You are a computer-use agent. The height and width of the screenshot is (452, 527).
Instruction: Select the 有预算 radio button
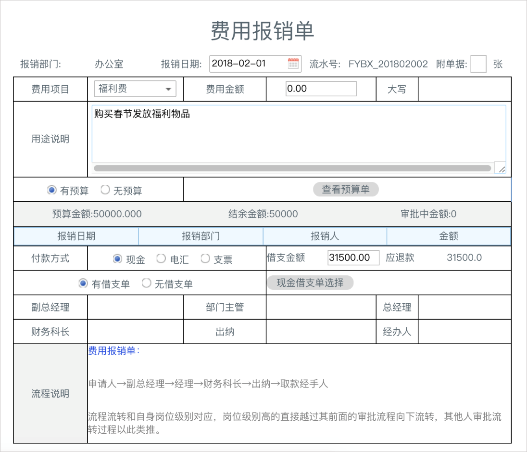(x=51, y=189)
